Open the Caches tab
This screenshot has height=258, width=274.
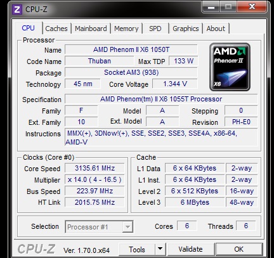[56, 29]
